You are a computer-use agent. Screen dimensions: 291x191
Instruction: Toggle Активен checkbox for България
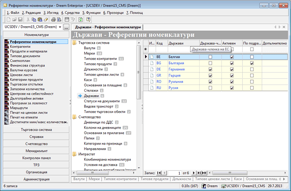click(x=232, y=63)
